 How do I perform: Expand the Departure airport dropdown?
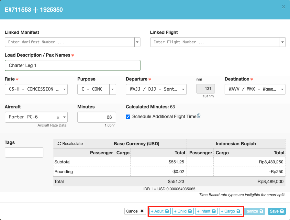click(183, 89)
